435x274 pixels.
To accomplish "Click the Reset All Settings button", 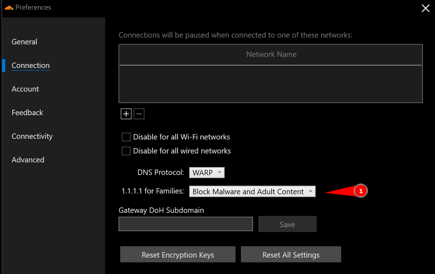I will [291, 255].
